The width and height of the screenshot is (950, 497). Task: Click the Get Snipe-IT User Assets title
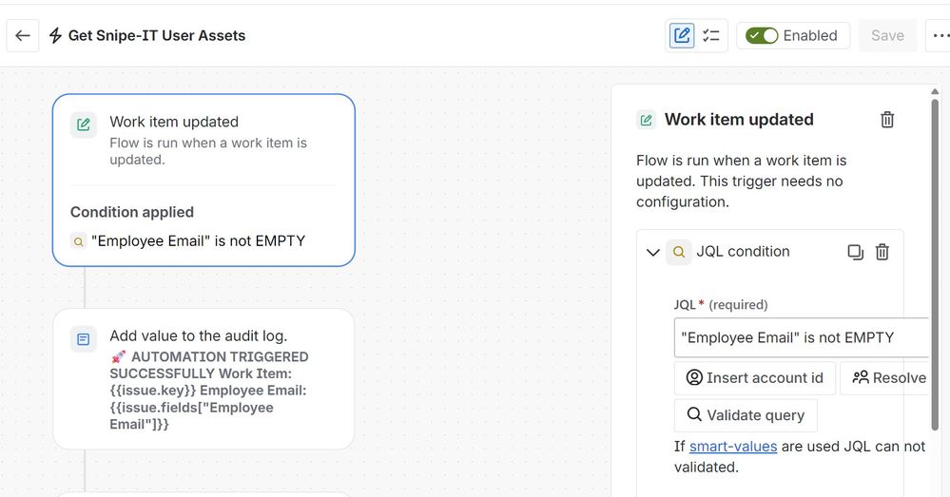(x=157, y=36)
